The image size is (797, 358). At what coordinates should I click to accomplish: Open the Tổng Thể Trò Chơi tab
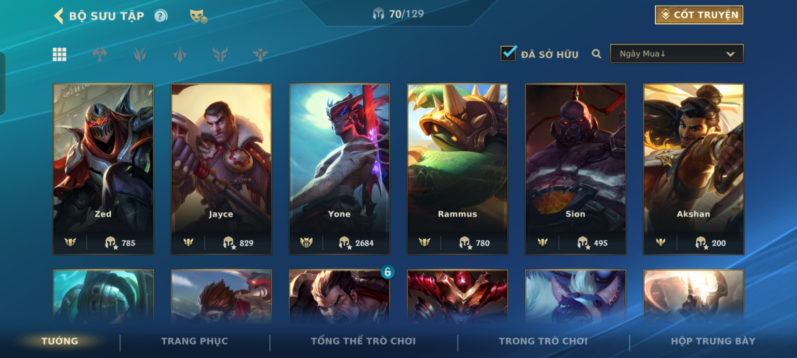point(363,341)
